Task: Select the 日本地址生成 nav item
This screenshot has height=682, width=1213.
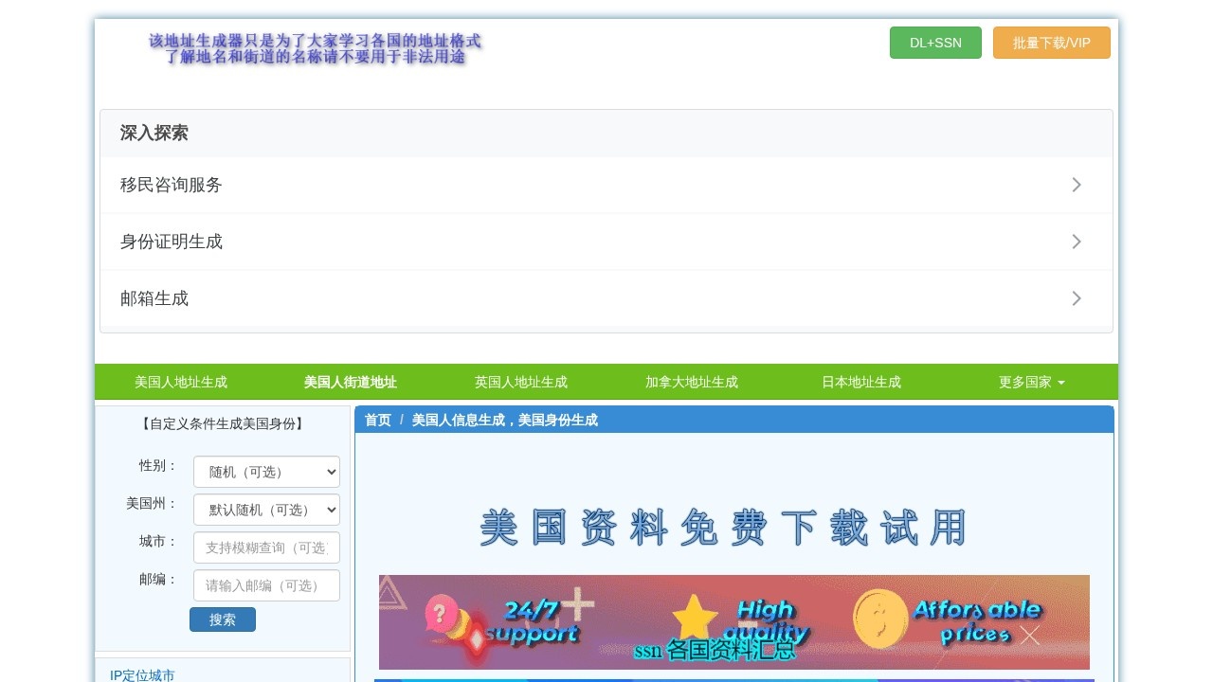Action: 861,383
